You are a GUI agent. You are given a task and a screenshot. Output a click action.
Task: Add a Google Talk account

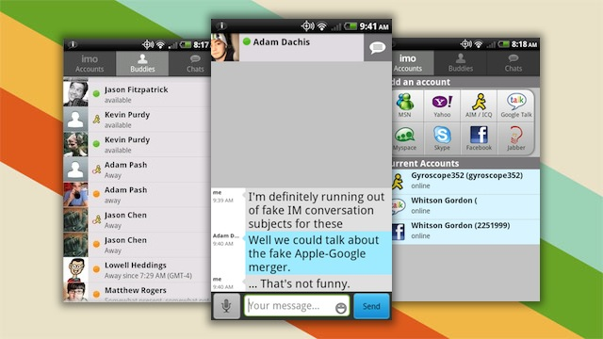click(x=516, y=105)
